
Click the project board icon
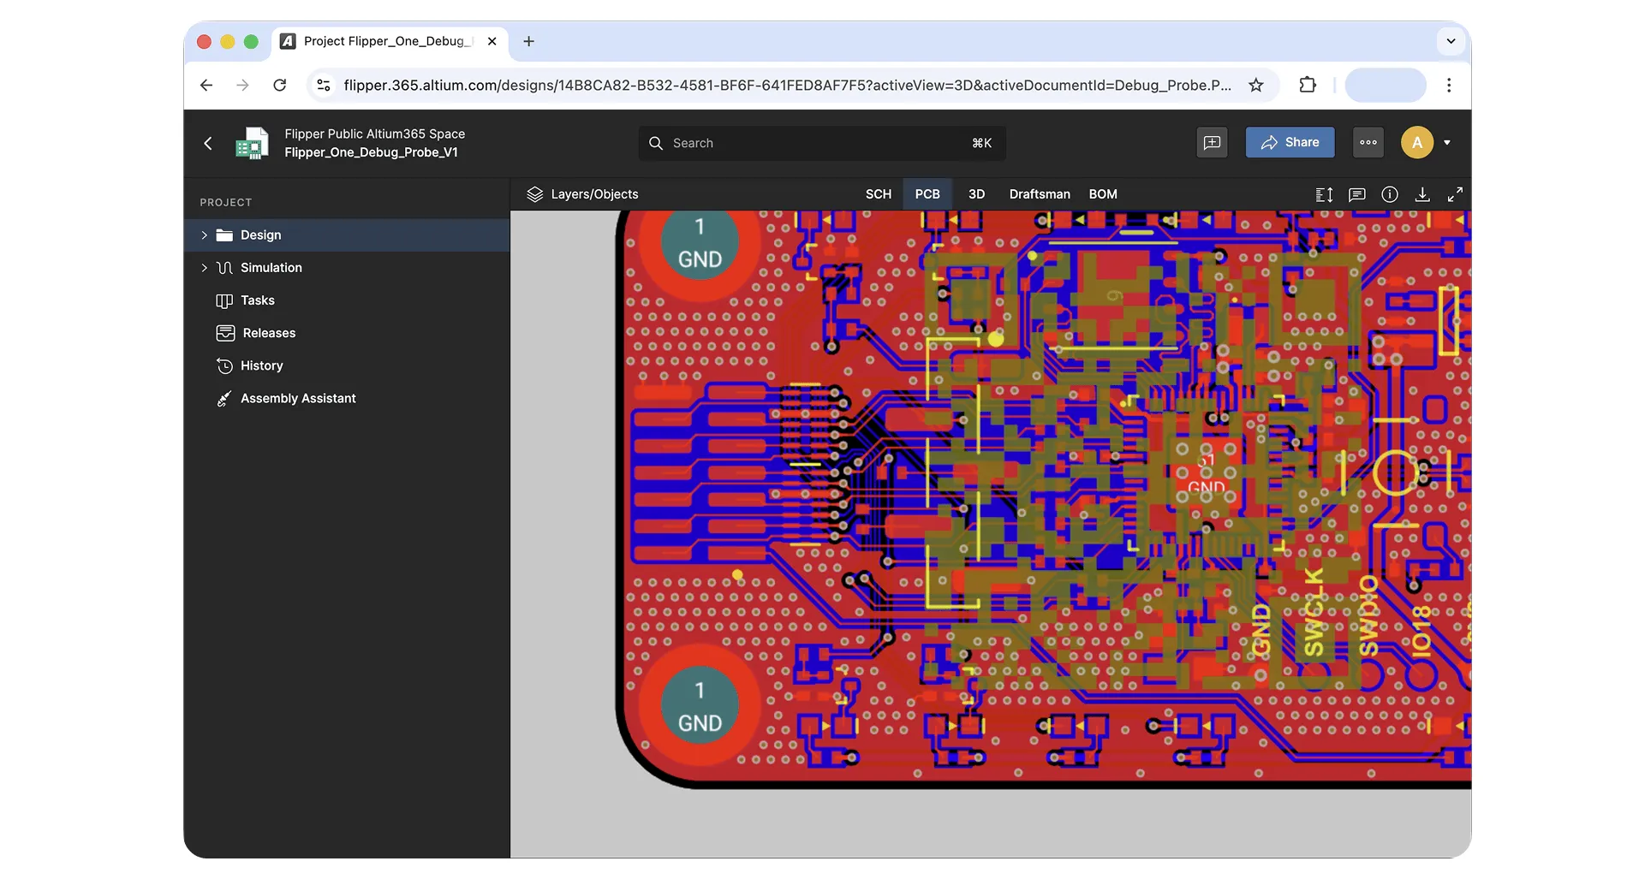pyautogui.click(x=252, y=143)
